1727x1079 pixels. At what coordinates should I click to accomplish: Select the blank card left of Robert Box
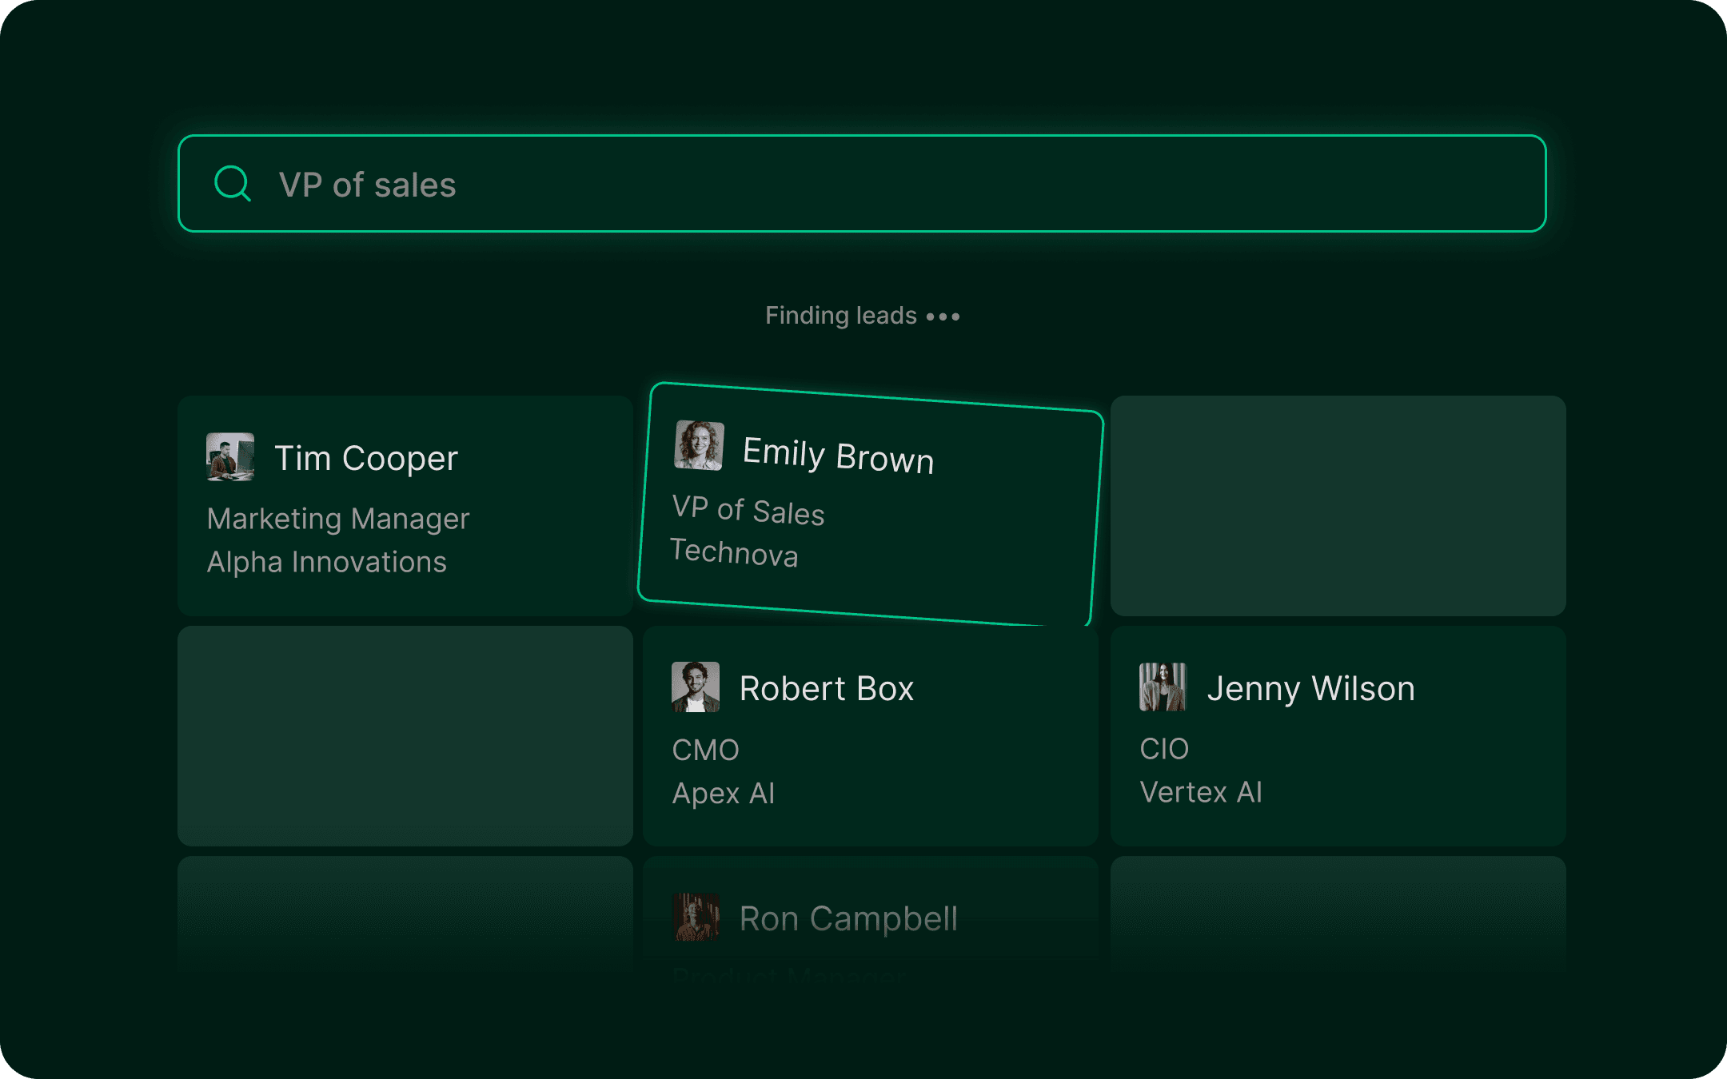tap(405, 735)
